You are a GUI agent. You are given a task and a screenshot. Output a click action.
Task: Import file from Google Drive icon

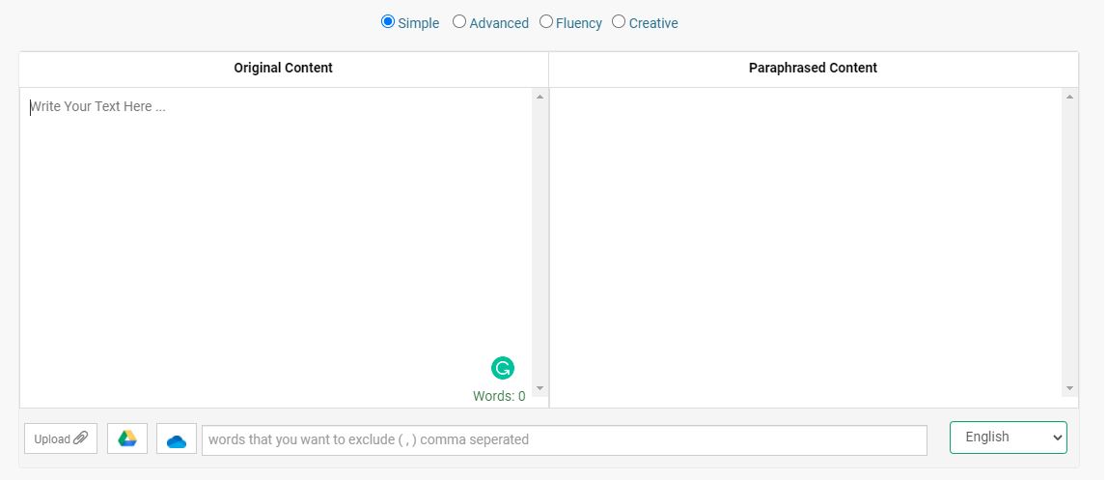point(127,438)
